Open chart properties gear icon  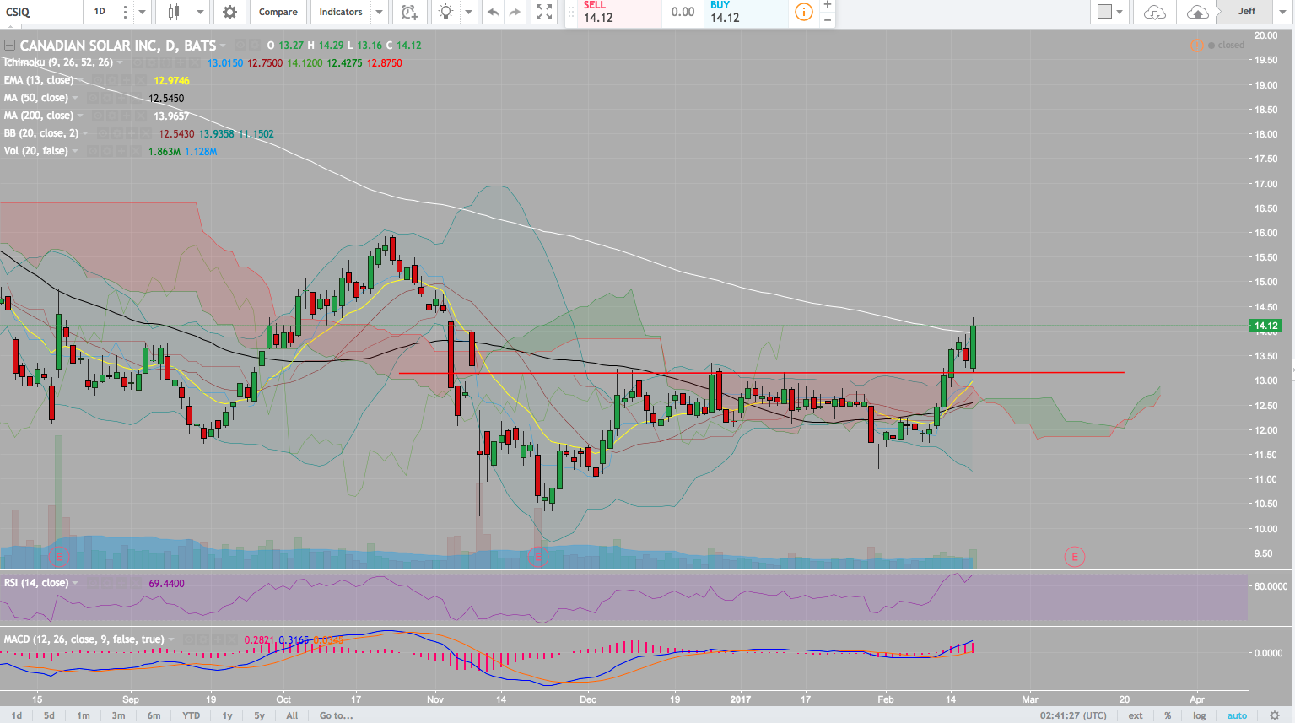click(x=229, y=12)
